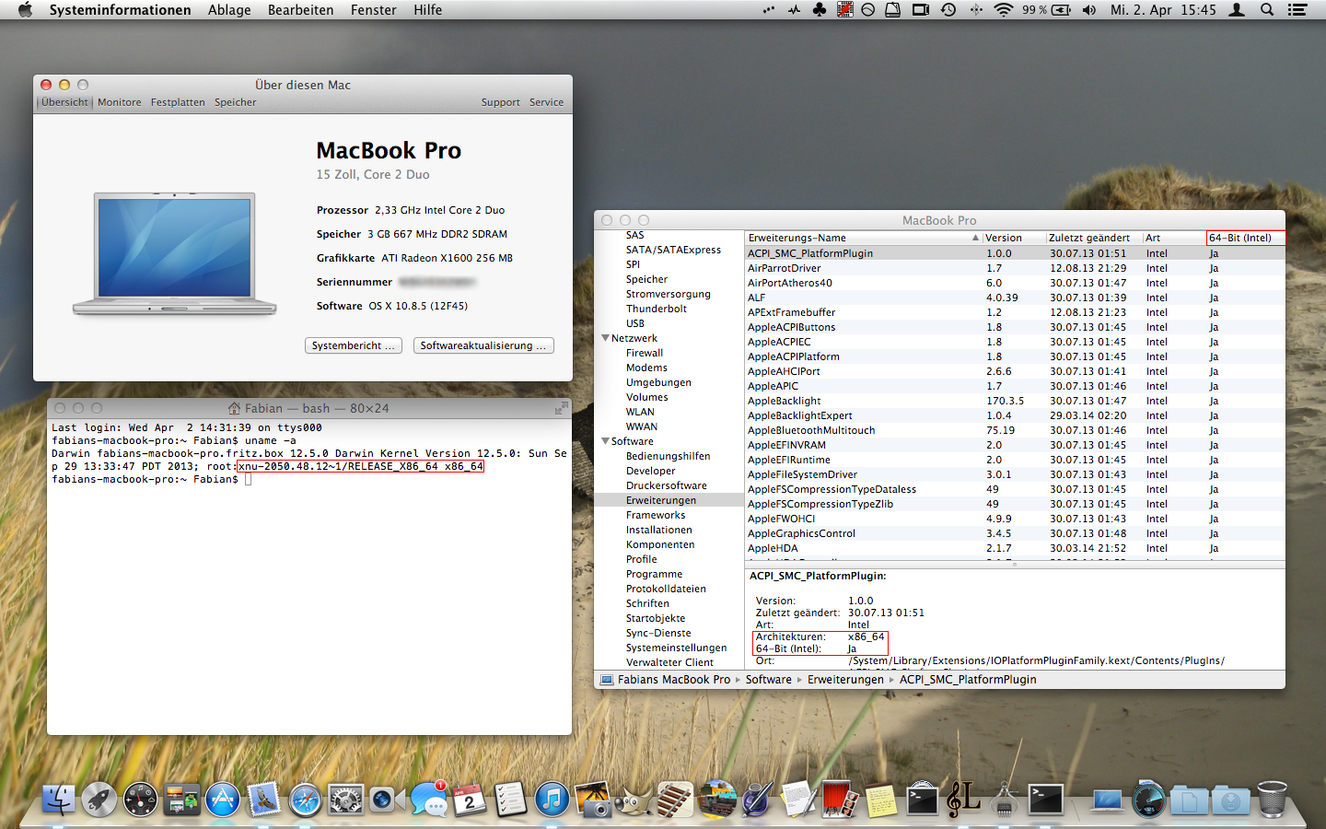
Task: Open Reminders checklist icon in Dock
Action: click(x=509, y=799)
